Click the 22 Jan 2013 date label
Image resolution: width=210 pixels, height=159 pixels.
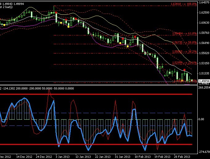click(x=103, y=157)
